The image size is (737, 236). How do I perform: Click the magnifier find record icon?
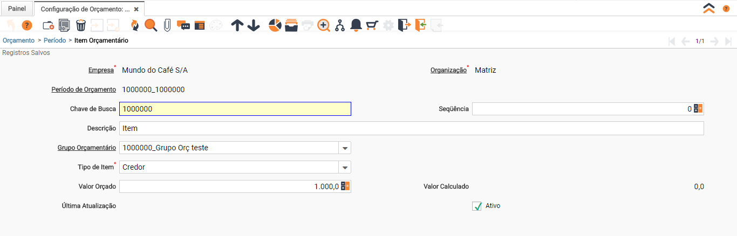coord(151,25)
